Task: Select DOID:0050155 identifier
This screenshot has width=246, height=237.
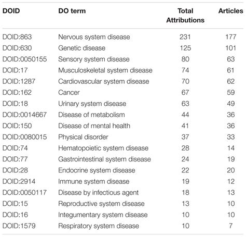Action: point(24,59)
